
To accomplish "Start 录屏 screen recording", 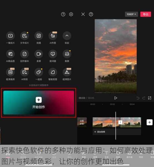I will pyautogui.click(x=39, y=54).
